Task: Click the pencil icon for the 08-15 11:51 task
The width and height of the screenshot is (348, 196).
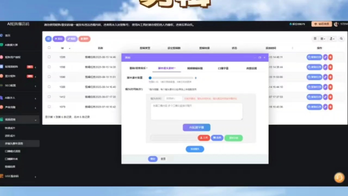Action: pos(325,77)
